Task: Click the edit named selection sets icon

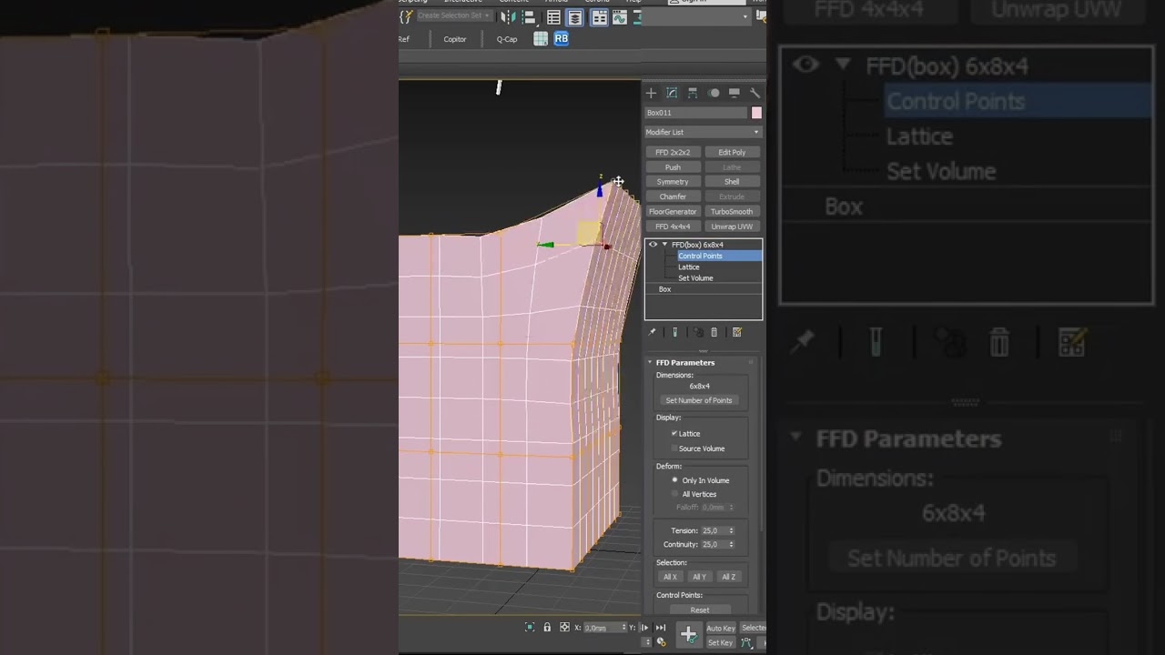Action: (406, 16)
